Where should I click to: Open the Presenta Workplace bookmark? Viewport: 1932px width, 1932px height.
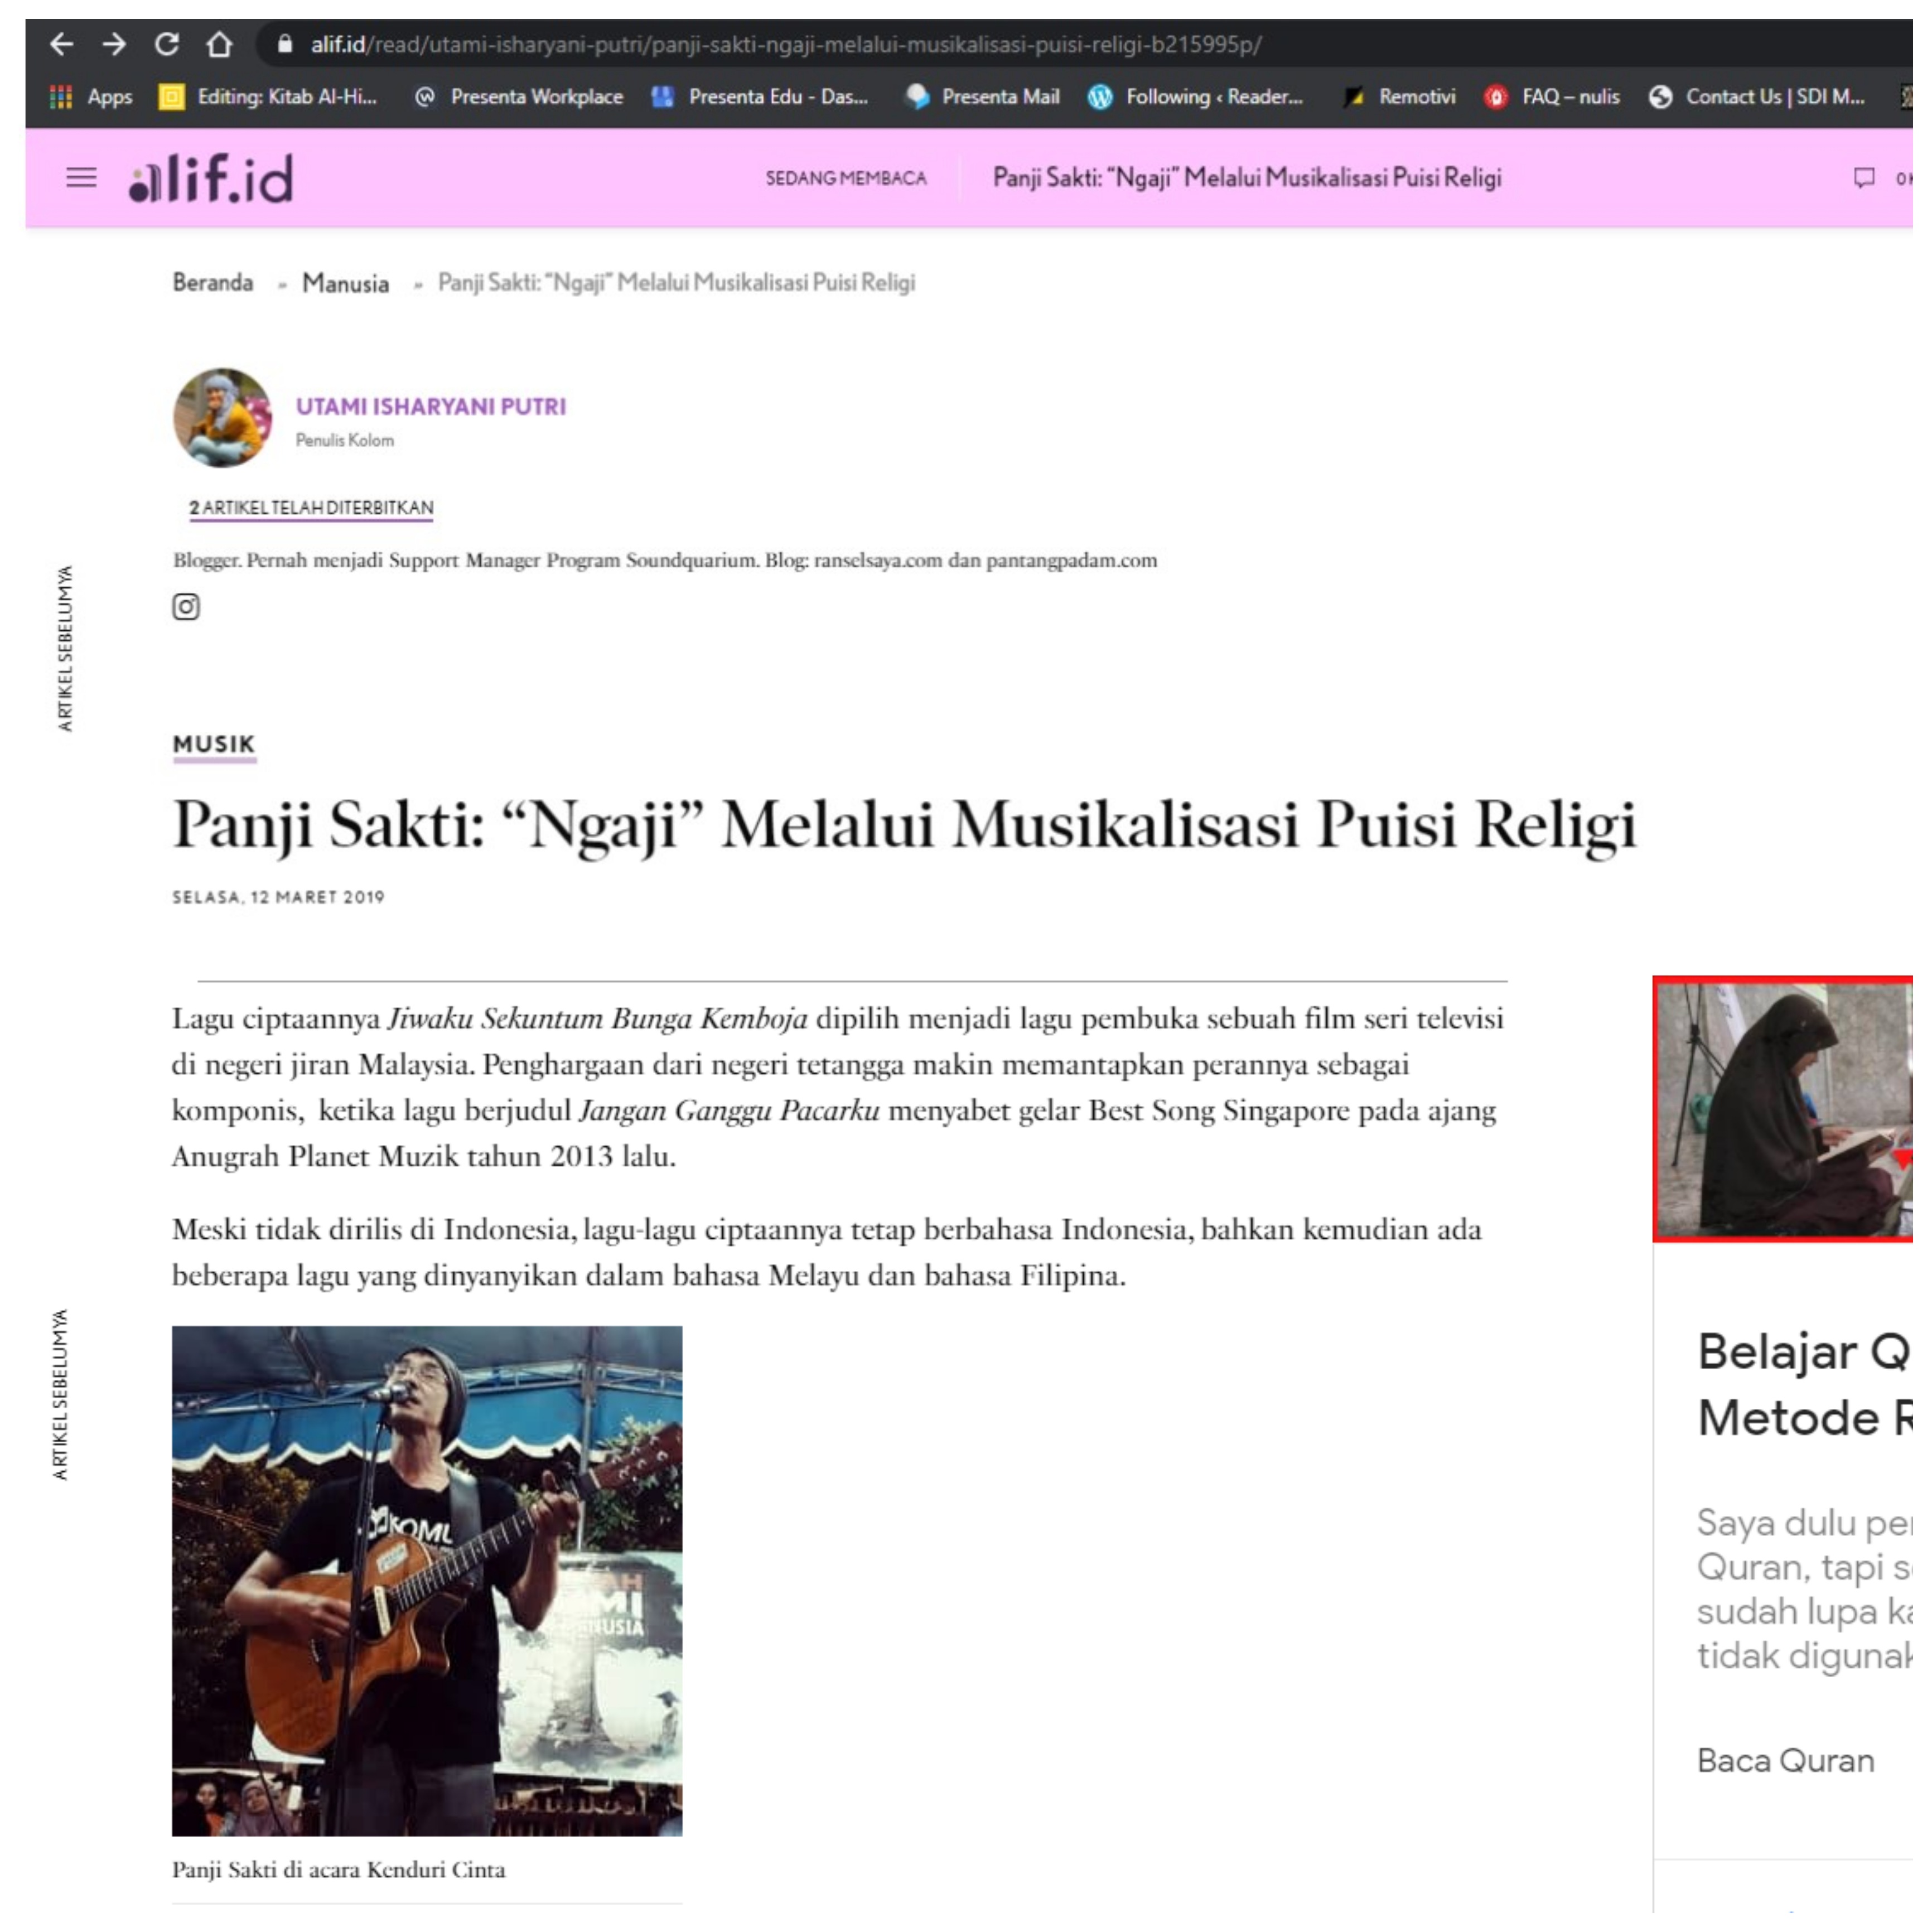[x=519, y=97]
